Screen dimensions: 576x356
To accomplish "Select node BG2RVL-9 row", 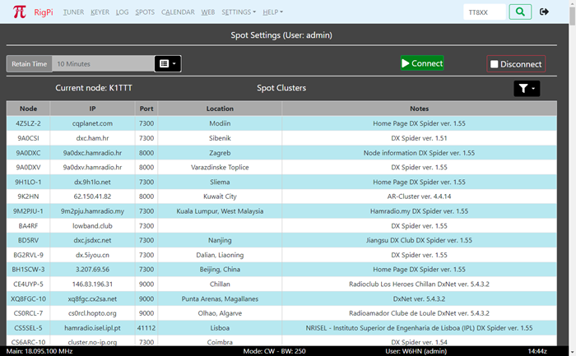I will (x=281, y=255).
